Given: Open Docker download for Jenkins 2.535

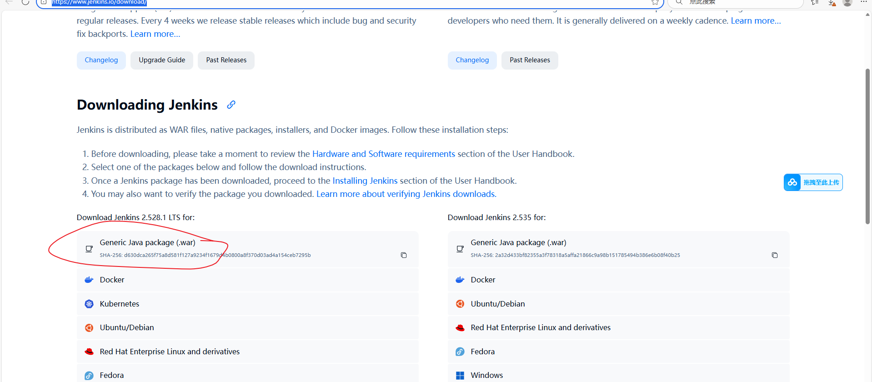Looking at the screenshot, I should [x=618, y=280].
